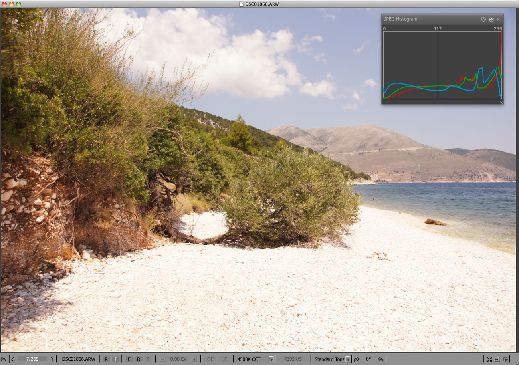Viewport: 519px width, 365px height.
Task: Go to previous image with left arrow
Action: (13, 359)
